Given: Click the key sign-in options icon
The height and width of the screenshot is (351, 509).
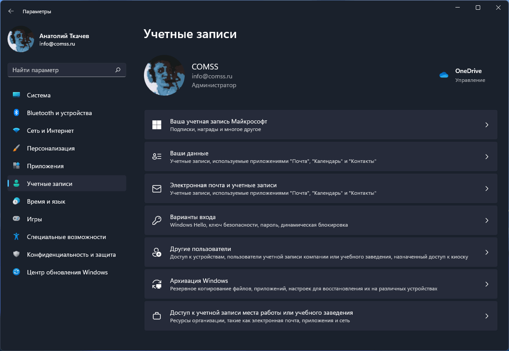Looking at the screenshot, I should (x=157, y=220).
